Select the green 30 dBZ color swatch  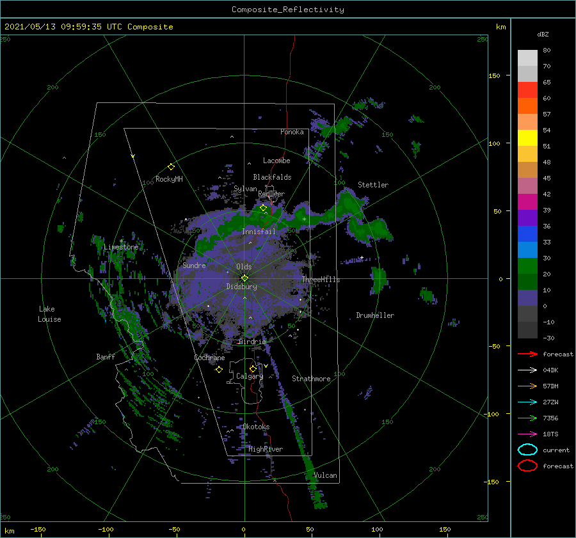coord(527,266)
